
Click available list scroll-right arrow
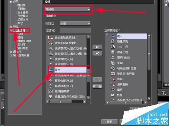click(84, 102)
